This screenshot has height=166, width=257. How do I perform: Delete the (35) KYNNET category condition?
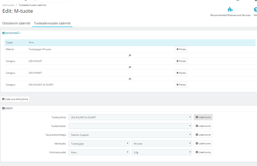click(x=181, y=73)
